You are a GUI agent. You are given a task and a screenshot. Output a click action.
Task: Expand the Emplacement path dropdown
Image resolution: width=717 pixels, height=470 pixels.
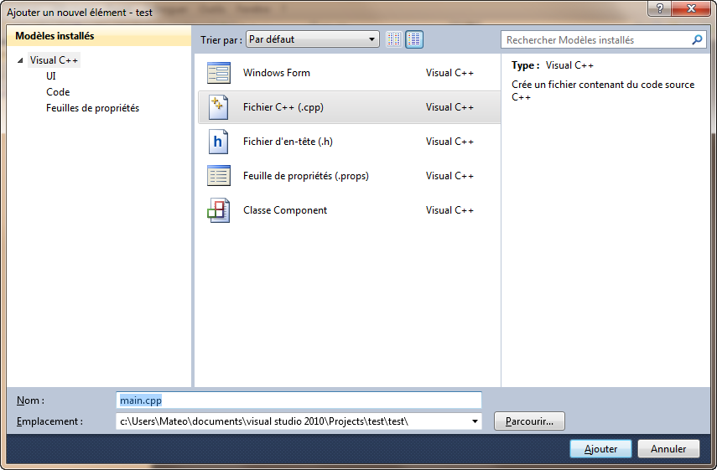coord(475,421)
